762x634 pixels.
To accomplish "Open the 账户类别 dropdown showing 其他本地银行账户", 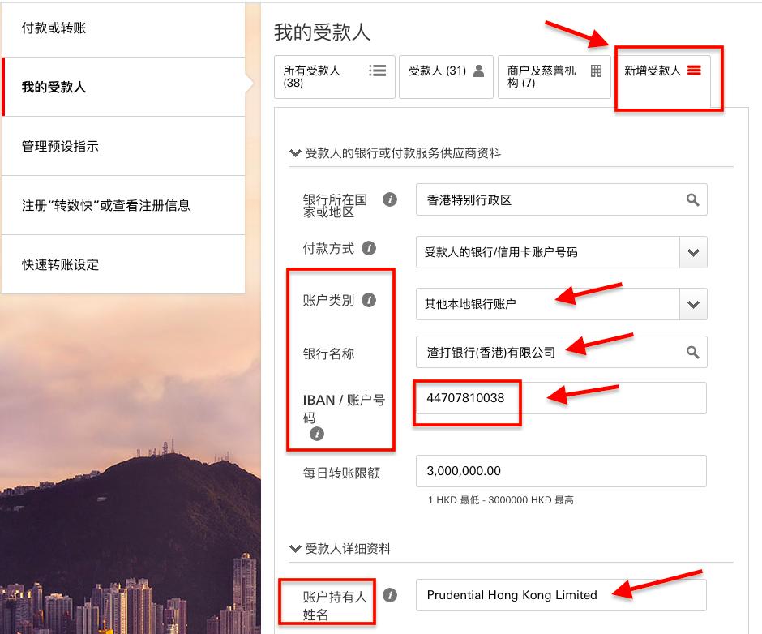I will pyautogui.click(x=693, y=304).
